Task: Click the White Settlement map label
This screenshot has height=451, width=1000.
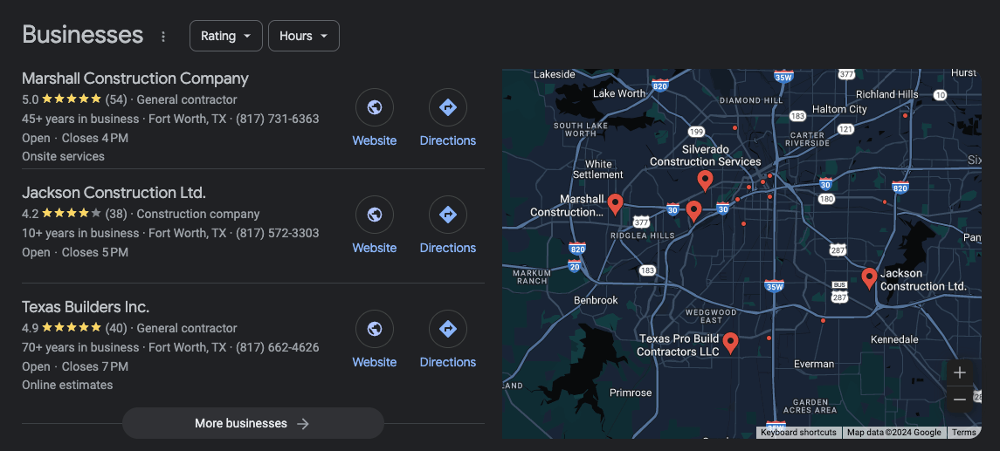Action: [597, 169]
